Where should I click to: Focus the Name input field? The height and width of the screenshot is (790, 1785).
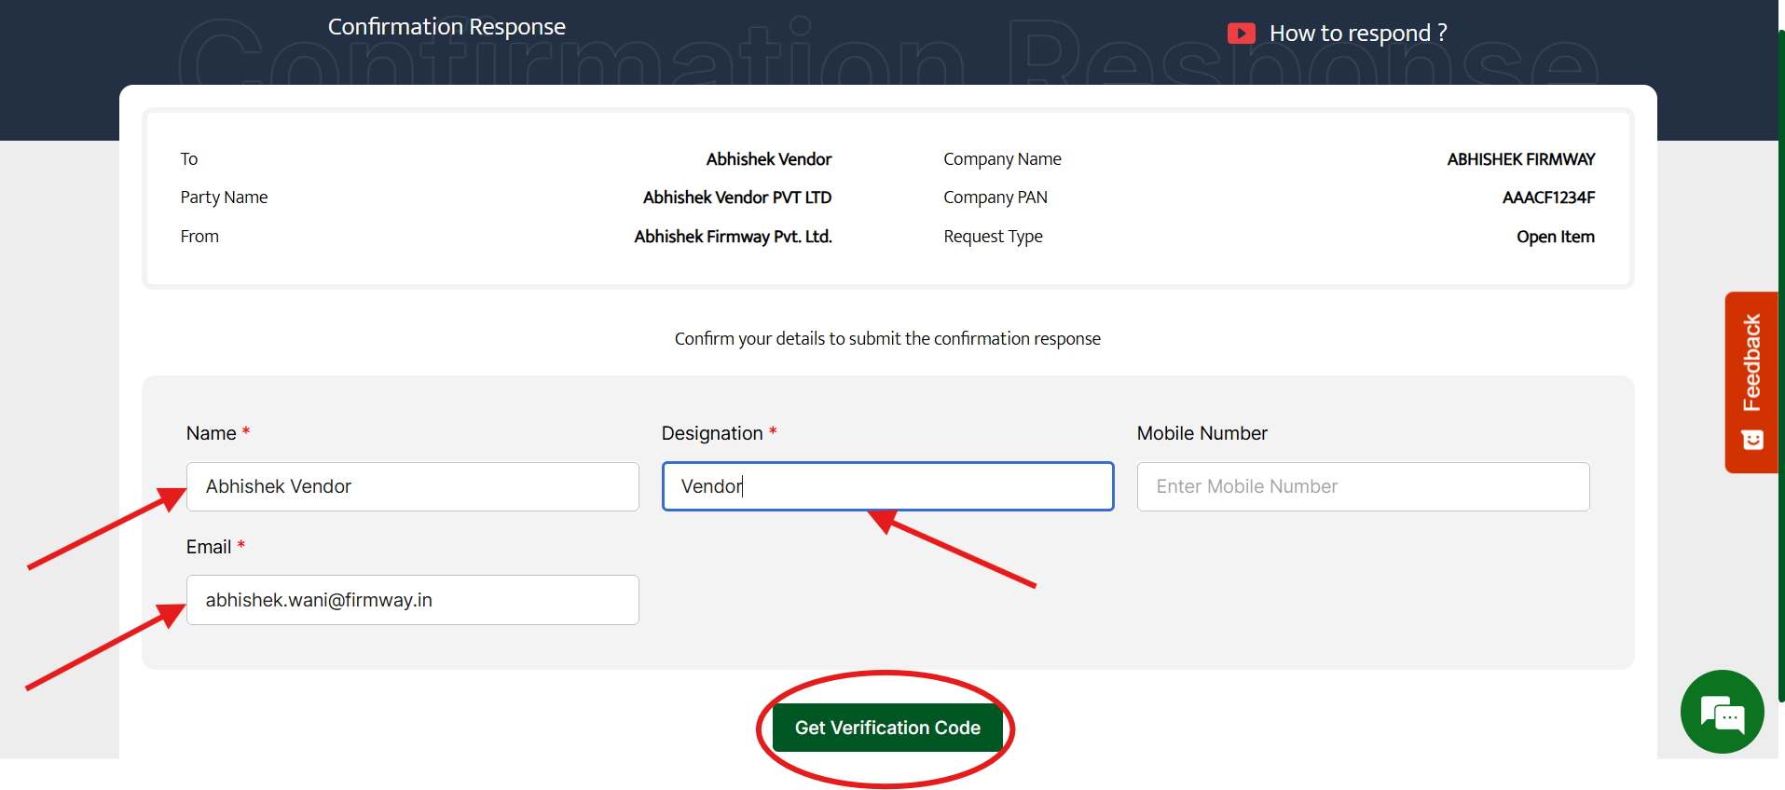(412, 486)
